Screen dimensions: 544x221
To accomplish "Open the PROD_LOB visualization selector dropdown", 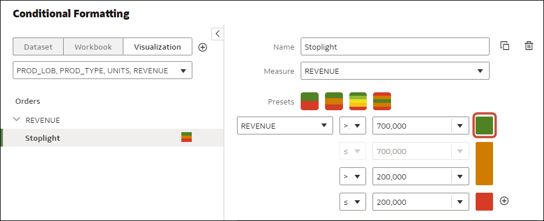I will point(103,70).
